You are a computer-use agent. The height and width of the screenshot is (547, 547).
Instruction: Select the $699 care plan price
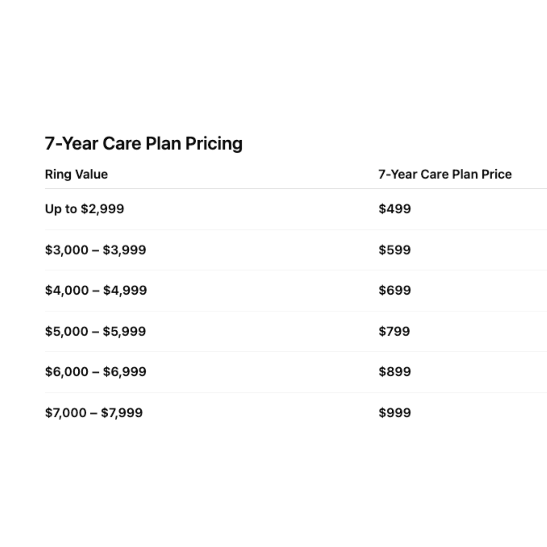click(x=394, y=290)
